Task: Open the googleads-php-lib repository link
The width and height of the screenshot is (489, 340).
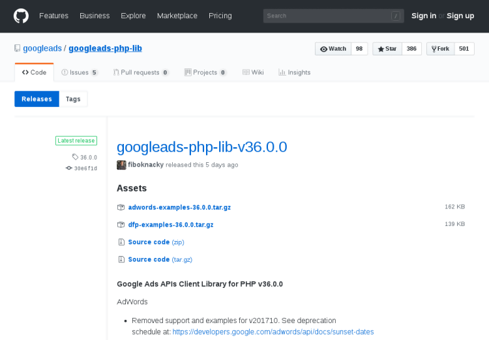Action: pos(105,48)
